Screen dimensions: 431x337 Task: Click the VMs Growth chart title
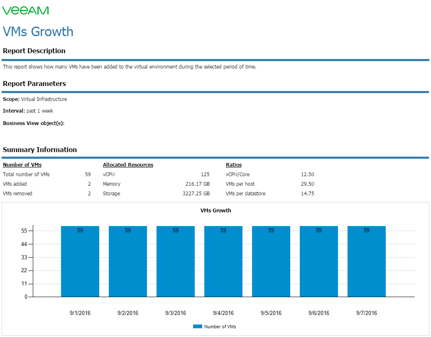(x=216, y=210)
